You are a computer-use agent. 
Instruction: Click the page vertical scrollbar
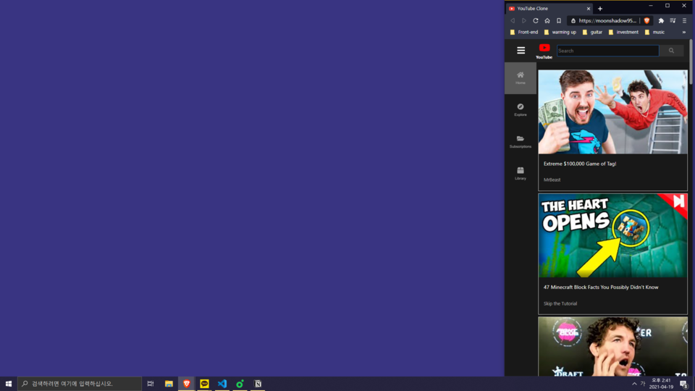pyautogui.click(x=691, y=62)
